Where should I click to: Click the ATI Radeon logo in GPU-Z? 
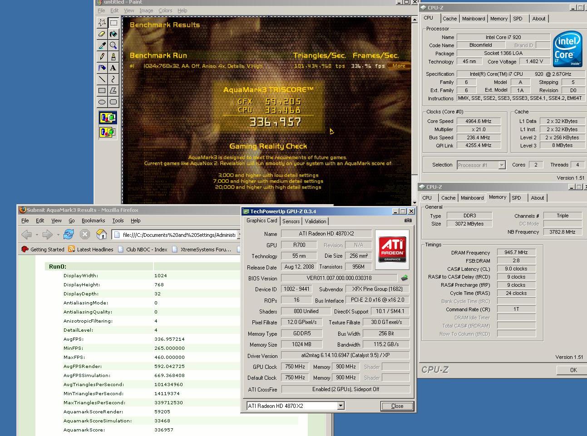[x=392, y=249]
